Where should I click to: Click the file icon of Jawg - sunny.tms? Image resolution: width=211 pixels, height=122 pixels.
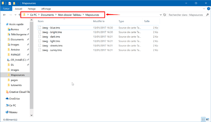tap(40, 50)
